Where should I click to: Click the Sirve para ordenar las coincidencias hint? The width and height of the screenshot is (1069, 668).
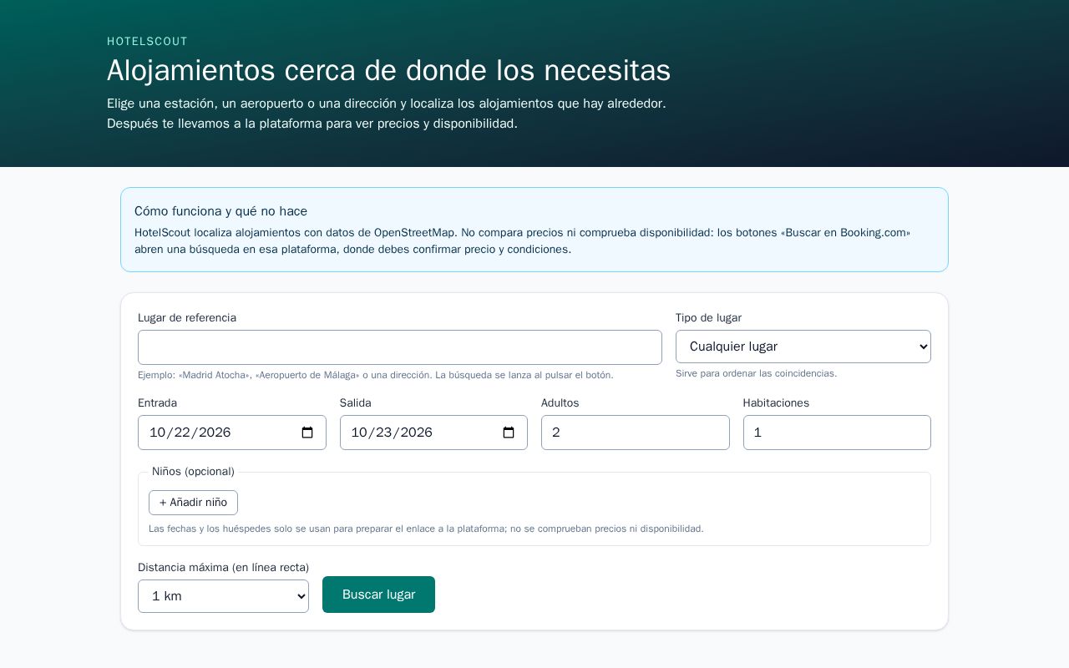[756, 373]
